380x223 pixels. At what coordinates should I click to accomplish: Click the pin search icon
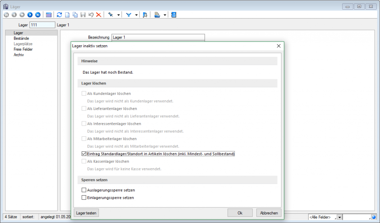[111, 15]
